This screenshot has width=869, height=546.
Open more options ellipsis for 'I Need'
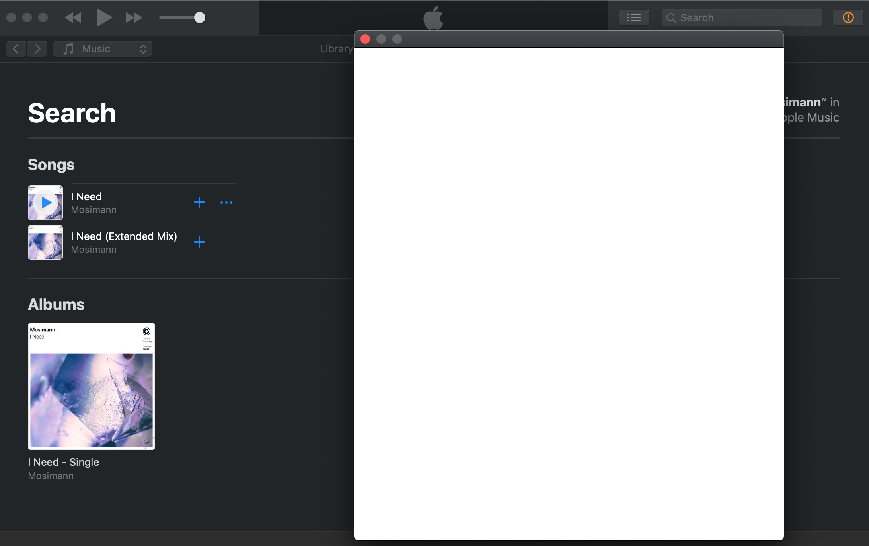(226, 203)
